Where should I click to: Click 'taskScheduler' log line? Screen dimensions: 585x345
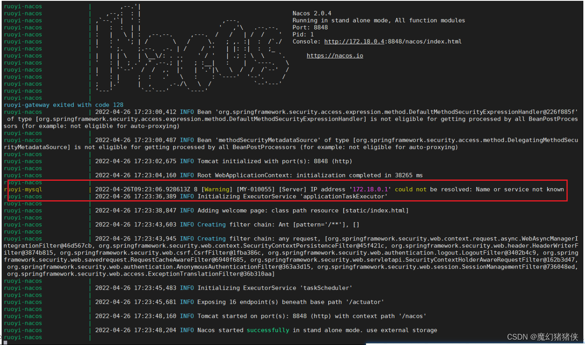click(224, 288)
